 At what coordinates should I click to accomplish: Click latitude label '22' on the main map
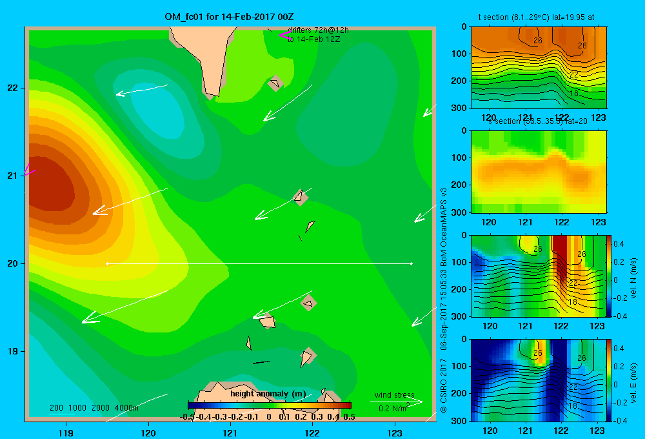tap(12, 88)
